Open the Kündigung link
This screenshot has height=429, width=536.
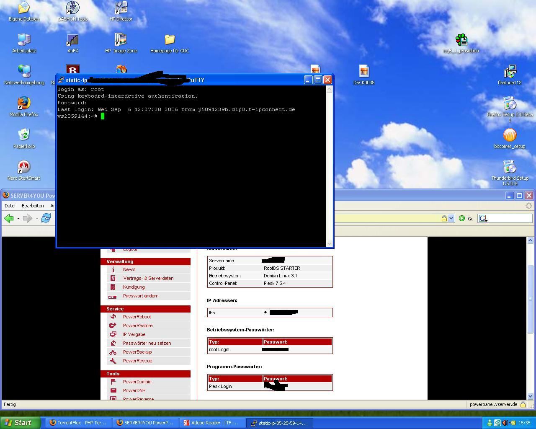134,287
